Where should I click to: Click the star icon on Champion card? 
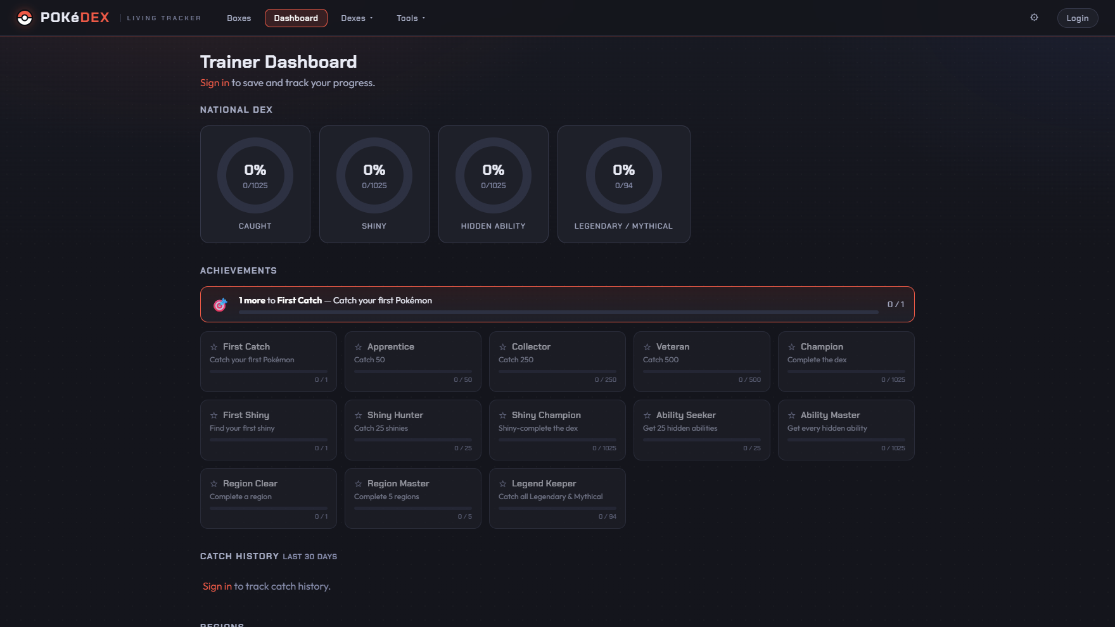[x=792, y=347]
